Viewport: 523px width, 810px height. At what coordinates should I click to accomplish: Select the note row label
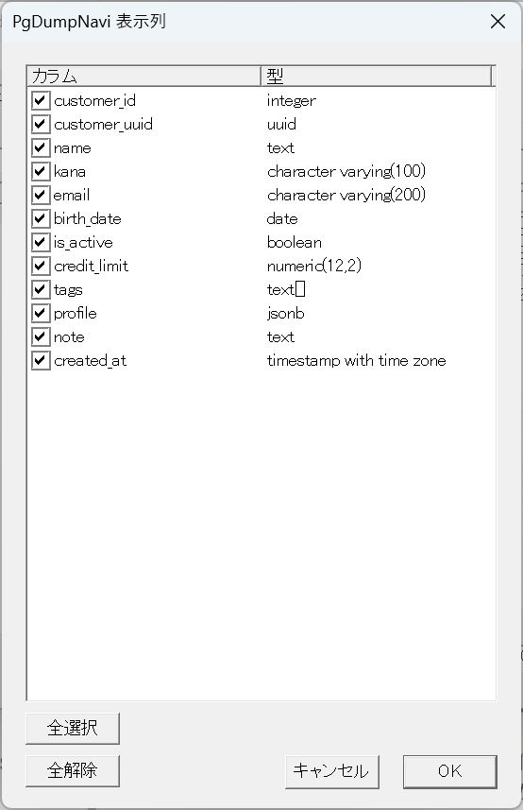tap(69, 337)
